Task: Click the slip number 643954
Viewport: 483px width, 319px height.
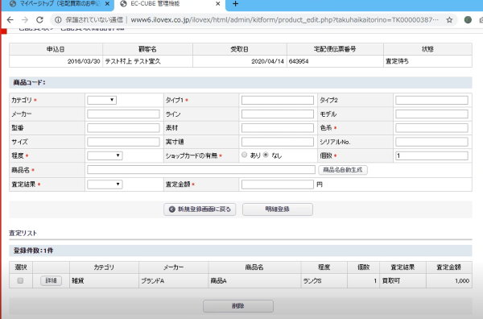Action: pyautogui.click(x=299, y=61)
